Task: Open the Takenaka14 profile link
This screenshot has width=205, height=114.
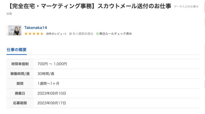Action: [36, 27]
